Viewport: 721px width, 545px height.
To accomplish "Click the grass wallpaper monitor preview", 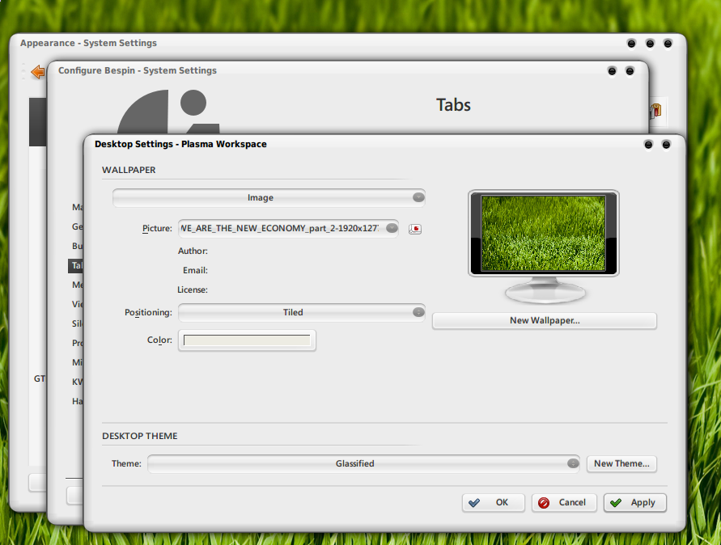I will click(x=544, y=234).
